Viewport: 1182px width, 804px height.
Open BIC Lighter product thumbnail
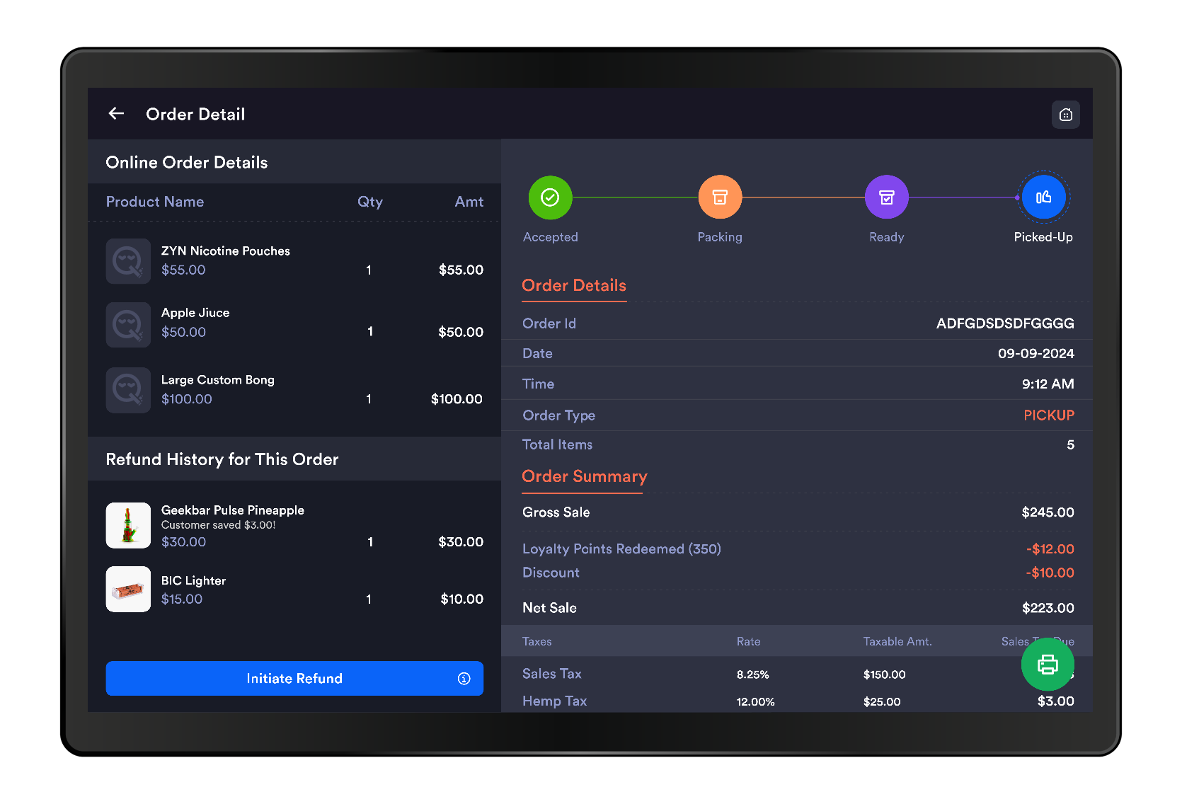point(128,590)
